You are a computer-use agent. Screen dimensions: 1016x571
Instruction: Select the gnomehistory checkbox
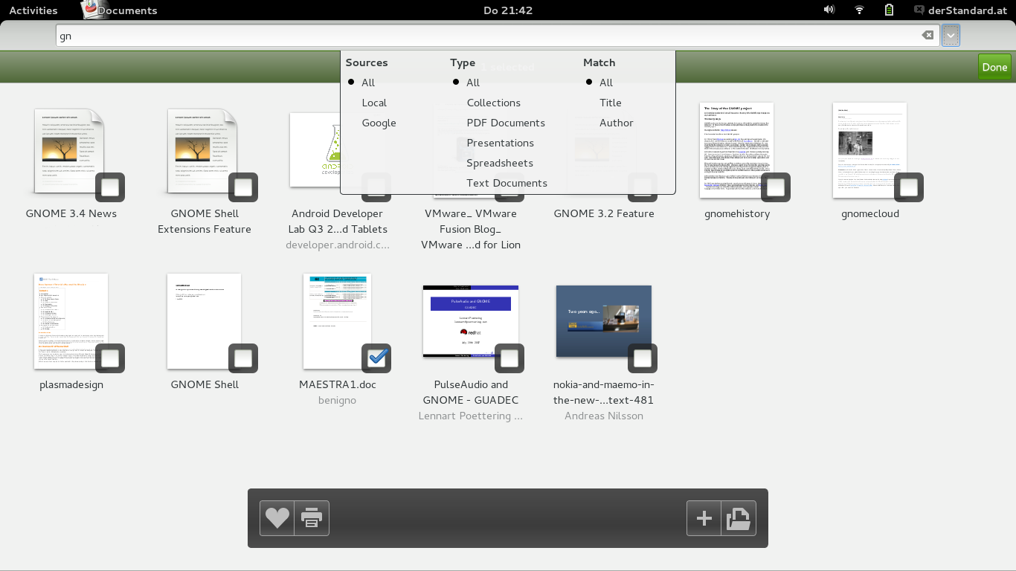coord(776,187)
